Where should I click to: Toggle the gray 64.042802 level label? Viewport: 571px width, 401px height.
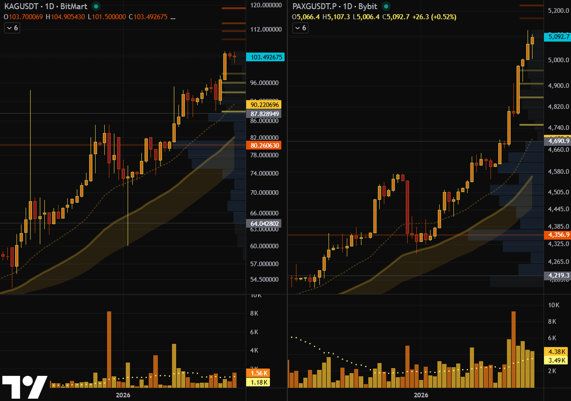click(266, 222)
